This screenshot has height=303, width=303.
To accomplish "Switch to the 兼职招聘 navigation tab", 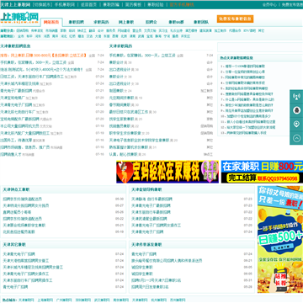I will pyautogui.click(x=77, y=22).
